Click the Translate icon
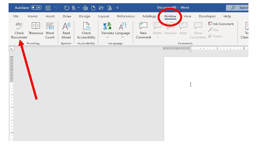Image resolution: width=257 pixels, height=144 pixels. point(107,26)
